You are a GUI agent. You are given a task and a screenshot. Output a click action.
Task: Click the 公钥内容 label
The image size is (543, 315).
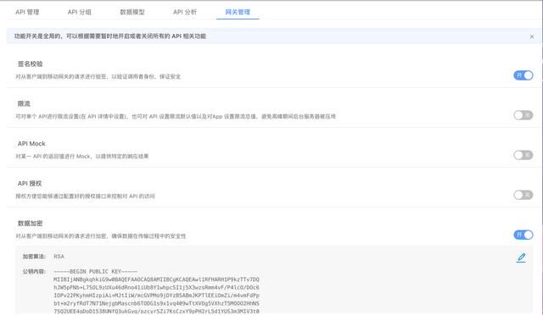point(34,272)
